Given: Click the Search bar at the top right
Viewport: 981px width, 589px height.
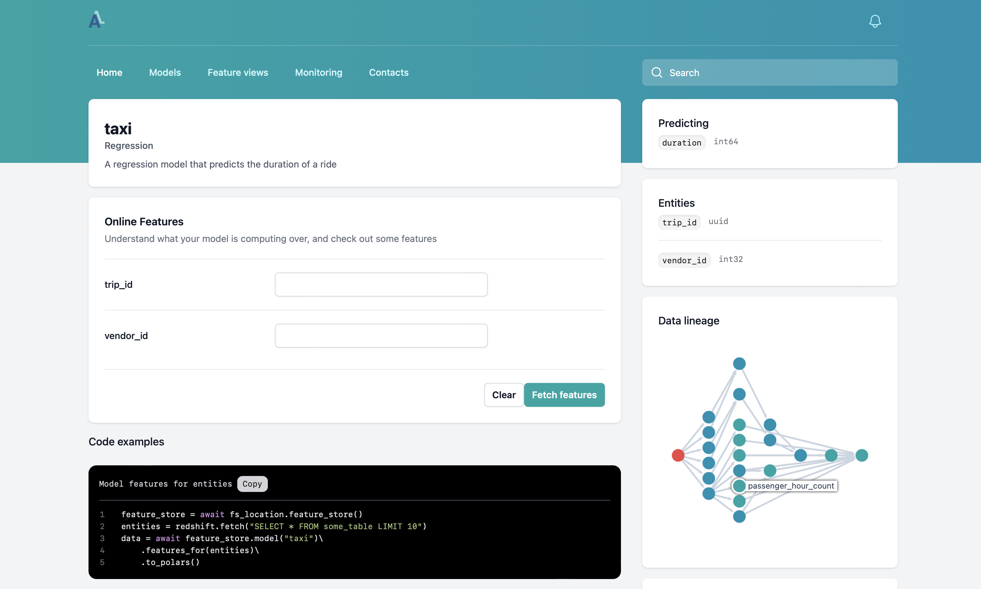Looking at the screenshot, I should coord(769,72).
